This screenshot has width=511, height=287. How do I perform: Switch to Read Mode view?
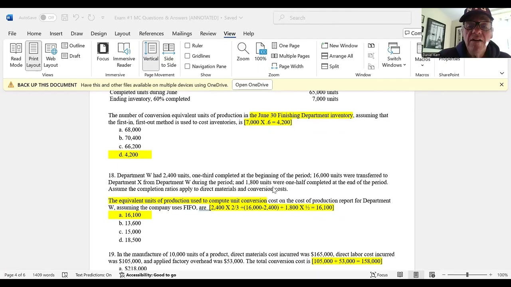pos(16,55)
